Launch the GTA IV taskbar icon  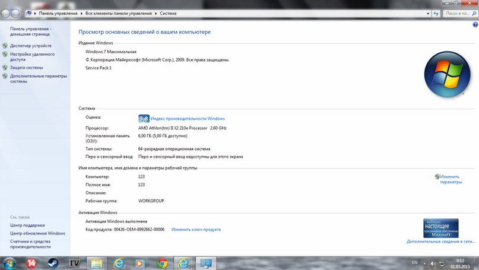click(75, 263)
